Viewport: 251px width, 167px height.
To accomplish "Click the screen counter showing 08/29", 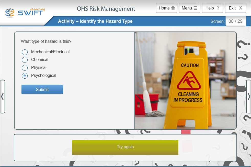I will [x=235, y=21].
